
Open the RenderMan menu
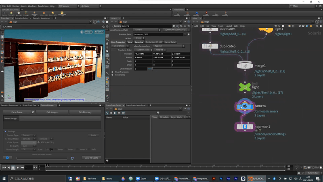pos(43,6)
